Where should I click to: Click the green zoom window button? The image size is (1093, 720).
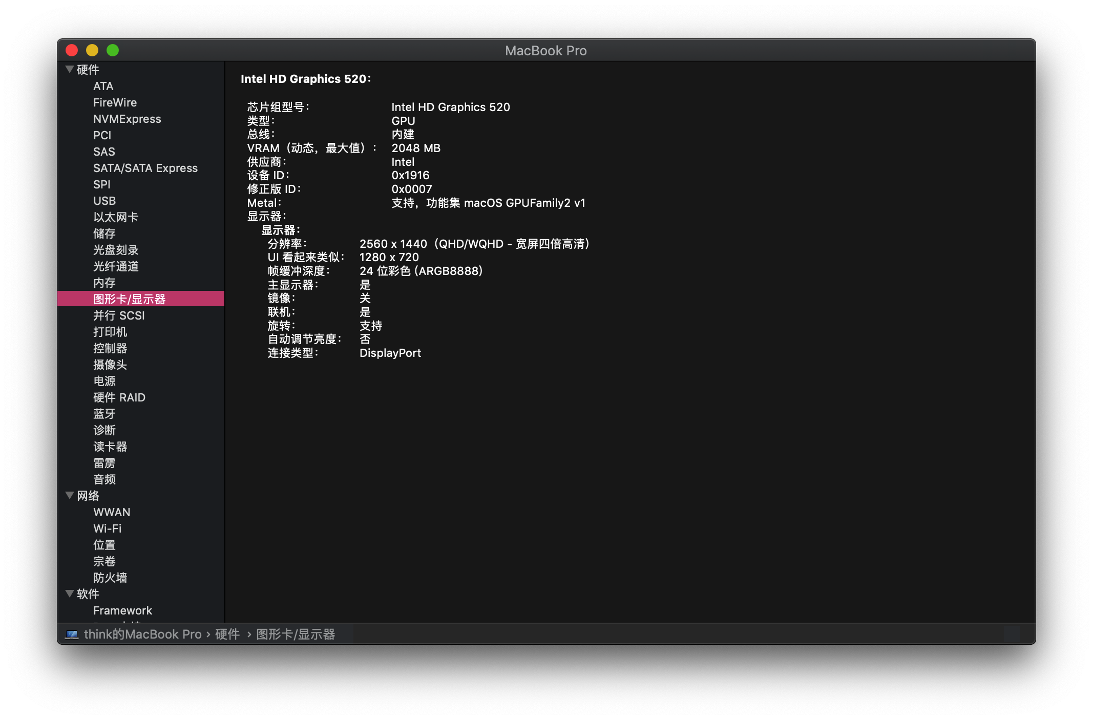[x=113, y=50]
